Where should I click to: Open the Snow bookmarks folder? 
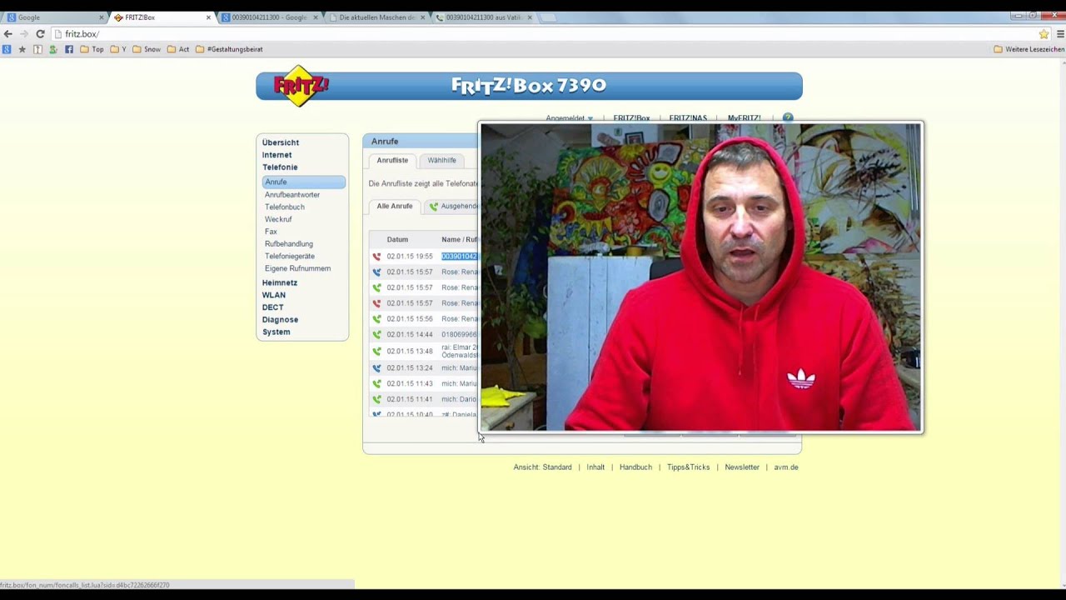coord(147,49)
